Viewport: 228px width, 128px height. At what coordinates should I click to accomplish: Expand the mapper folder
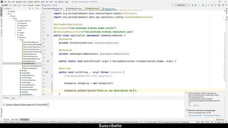tap(15, 32)
